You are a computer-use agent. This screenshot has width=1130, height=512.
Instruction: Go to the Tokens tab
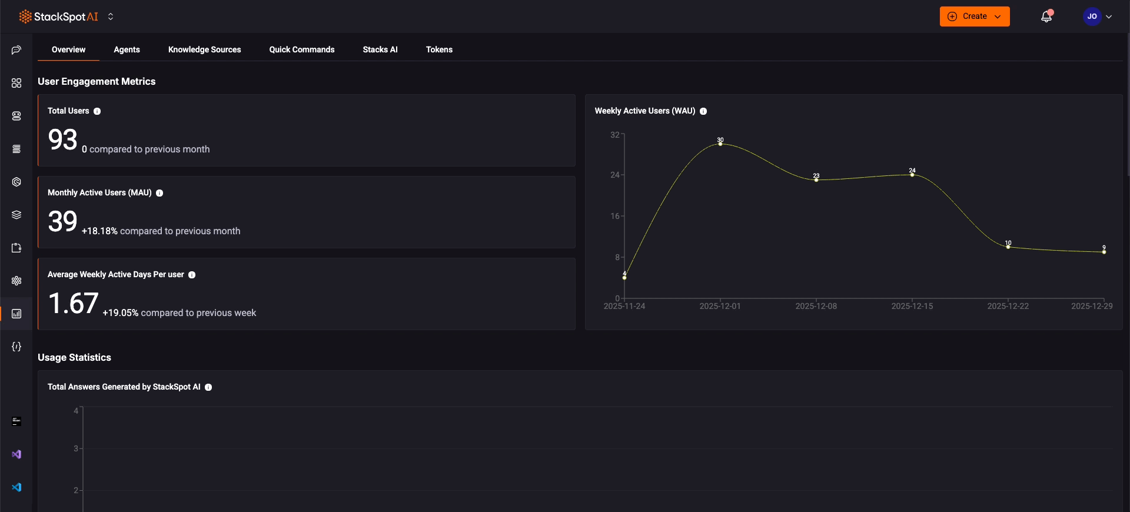439,49
